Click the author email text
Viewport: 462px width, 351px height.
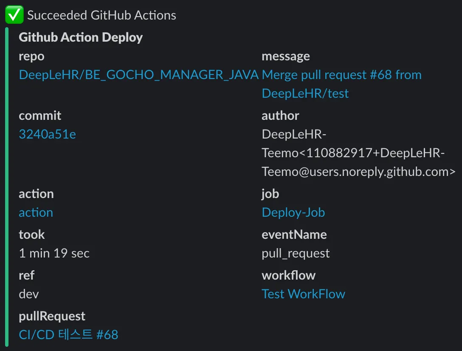tap(358, 153)
